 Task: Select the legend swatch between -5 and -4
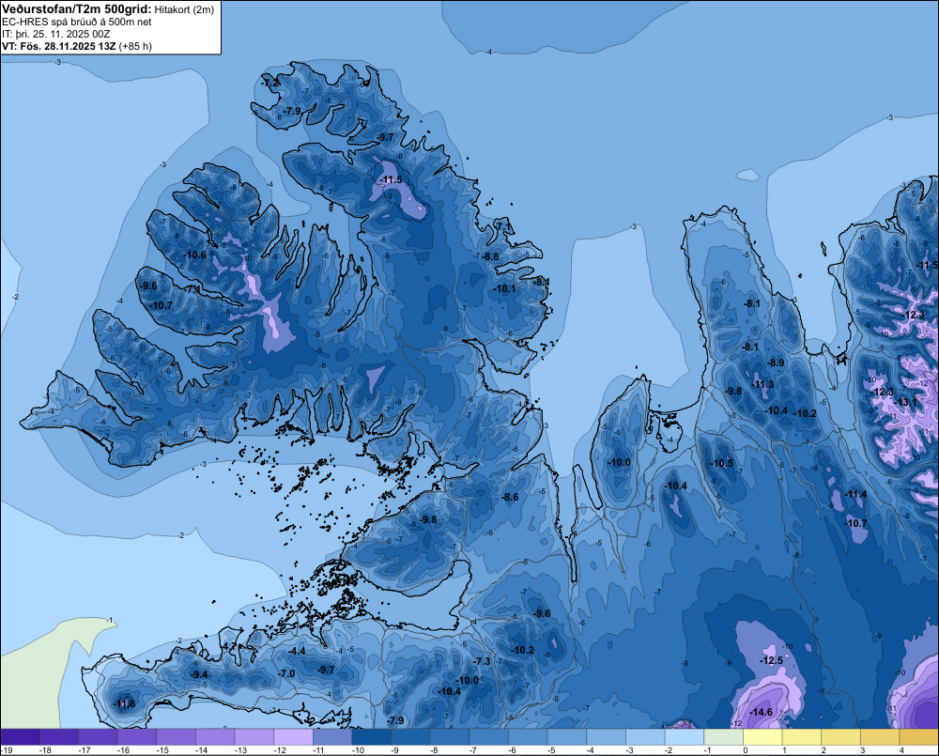[567, 737]
